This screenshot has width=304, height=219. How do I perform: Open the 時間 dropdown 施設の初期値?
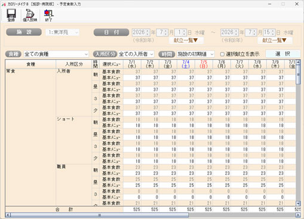click(196, 54)
